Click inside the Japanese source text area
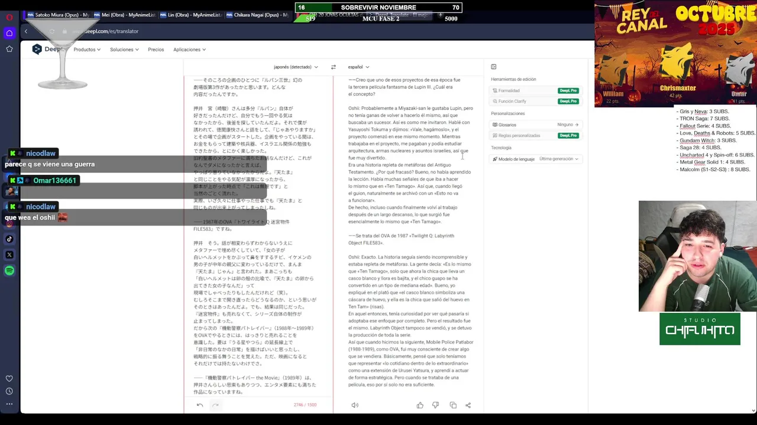Image resolution: width=757 pixels, height=425 pixels. tap(258, 236)
